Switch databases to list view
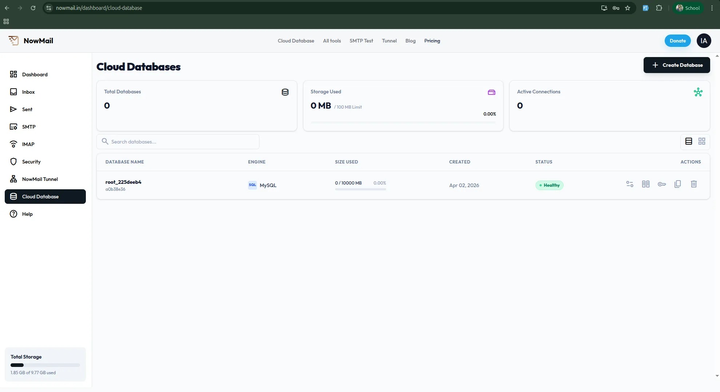The image size is (720, 392). (688, 141)
